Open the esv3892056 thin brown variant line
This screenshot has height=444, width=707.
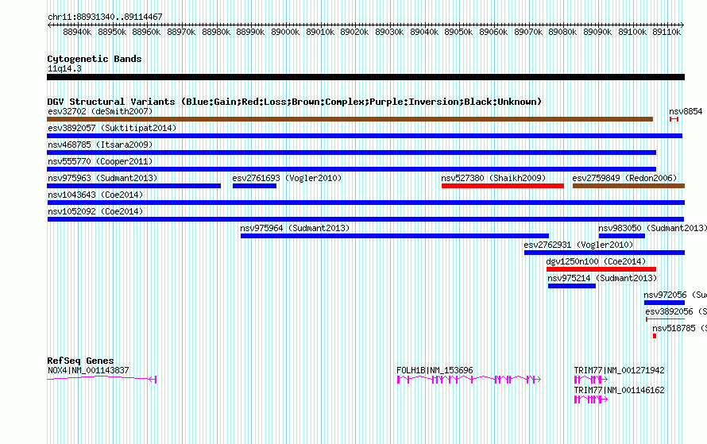point(665,319)
